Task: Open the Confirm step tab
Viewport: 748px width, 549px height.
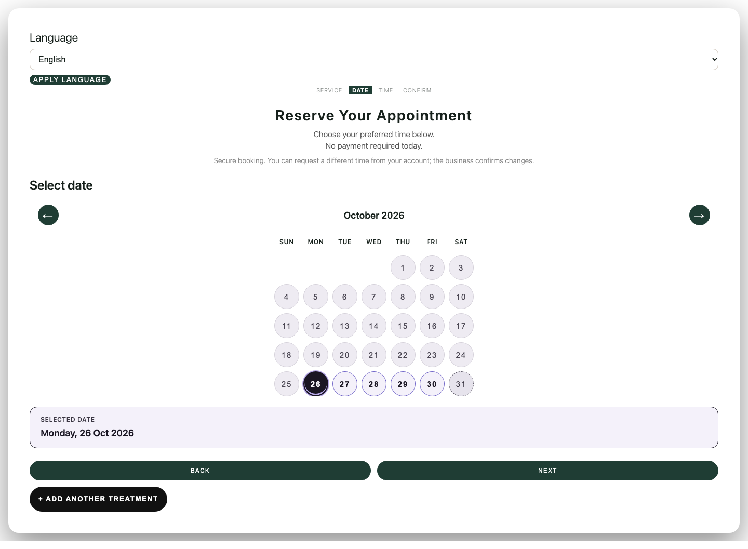Action: click(x=417, y=90)
